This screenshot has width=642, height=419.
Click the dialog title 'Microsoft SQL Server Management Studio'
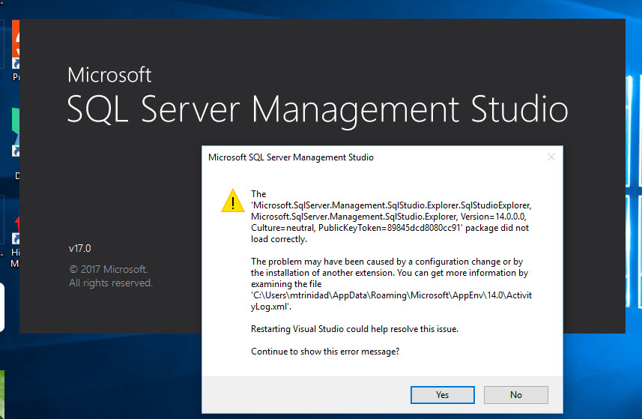pos(291,157)
